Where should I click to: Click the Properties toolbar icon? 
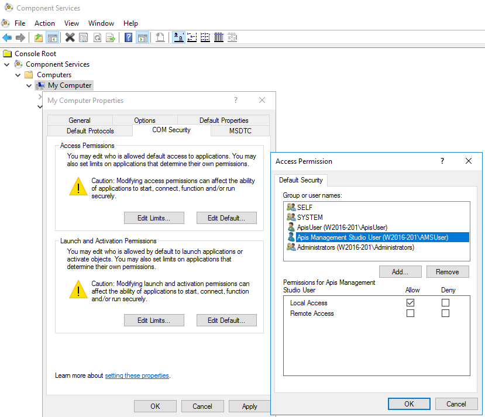click(83, 38)
